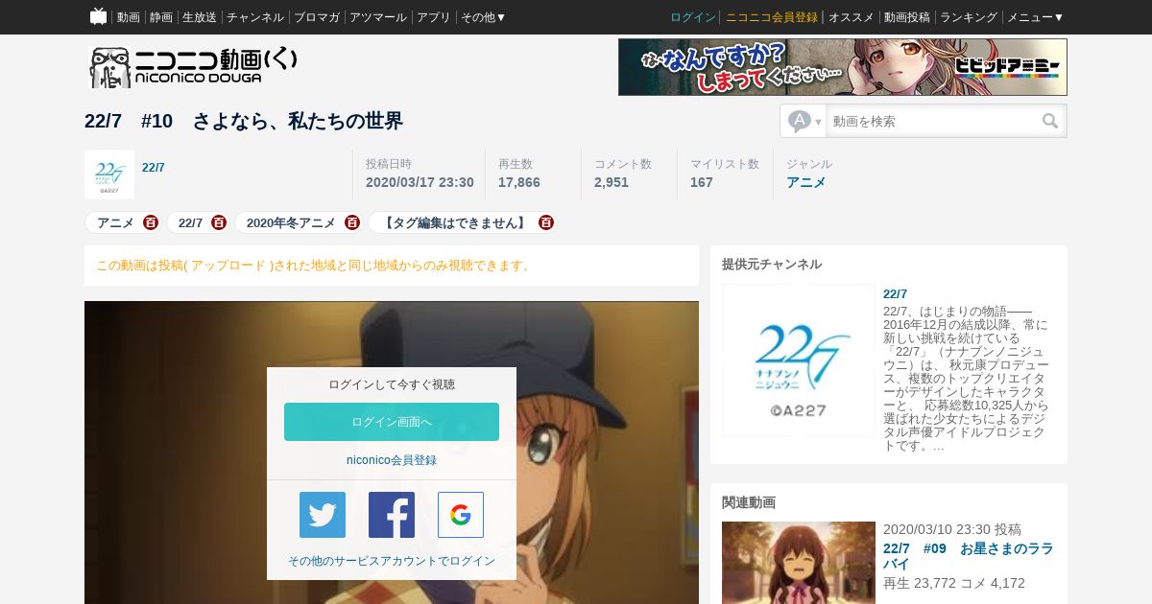Open the アニメ genre link
The image size is (1152, 604).
(x=806, y=182)
